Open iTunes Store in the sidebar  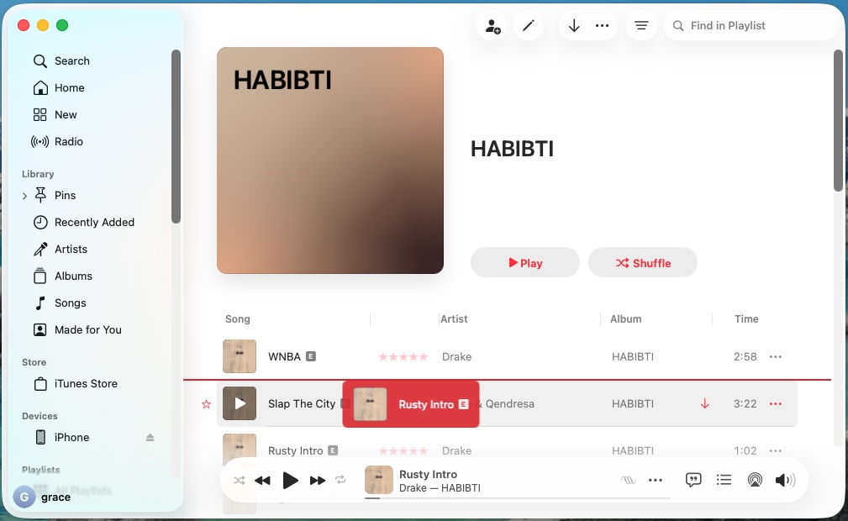point(86,383)
